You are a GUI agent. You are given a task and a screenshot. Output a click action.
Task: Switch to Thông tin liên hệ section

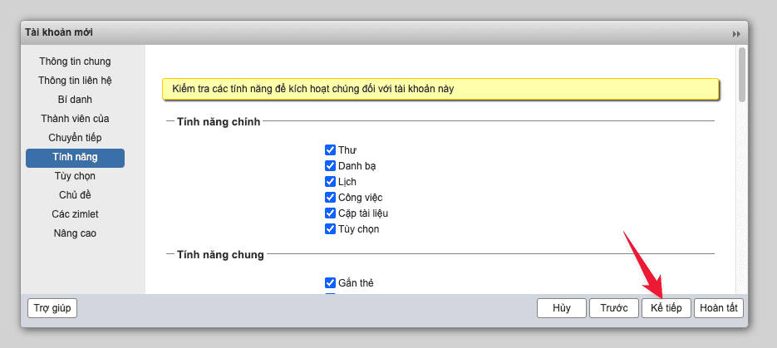click(75, 81)
